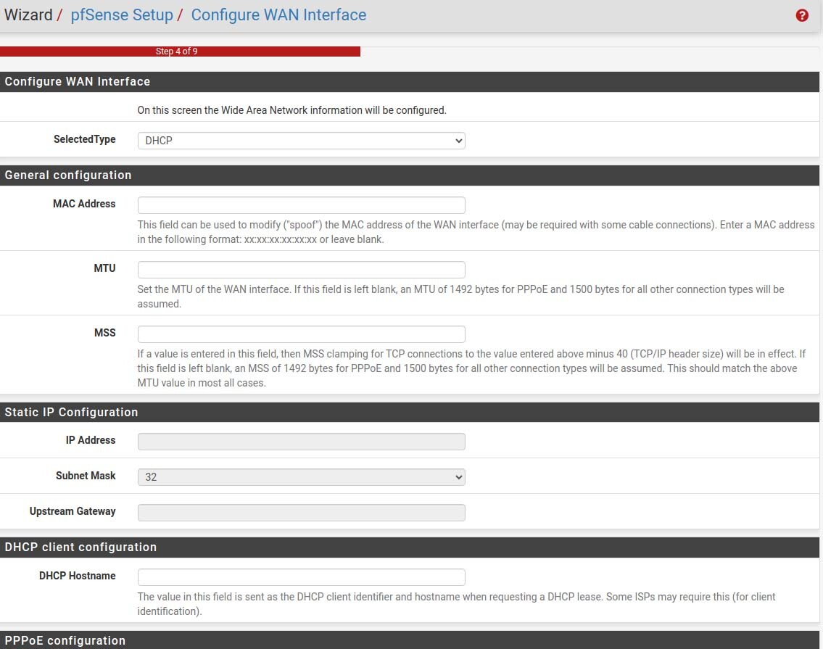
Task: Click the PPPoE configuration section header
Action: tap(410, 640)
